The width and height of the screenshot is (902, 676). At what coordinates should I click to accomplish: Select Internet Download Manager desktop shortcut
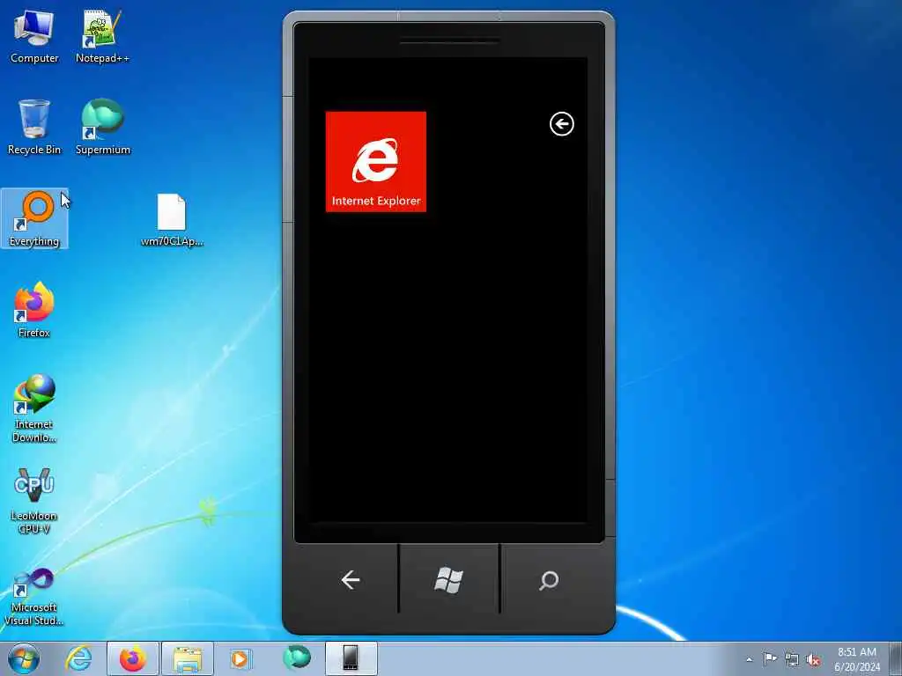point(34,408)
